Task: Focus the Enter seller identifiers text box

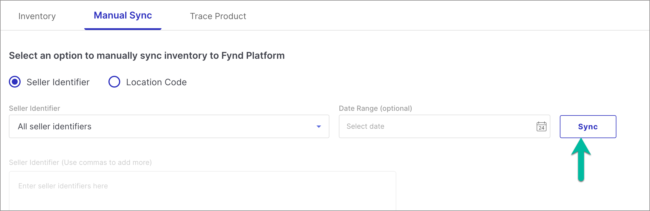Action: pyautogui.click(x=202, y=191)
